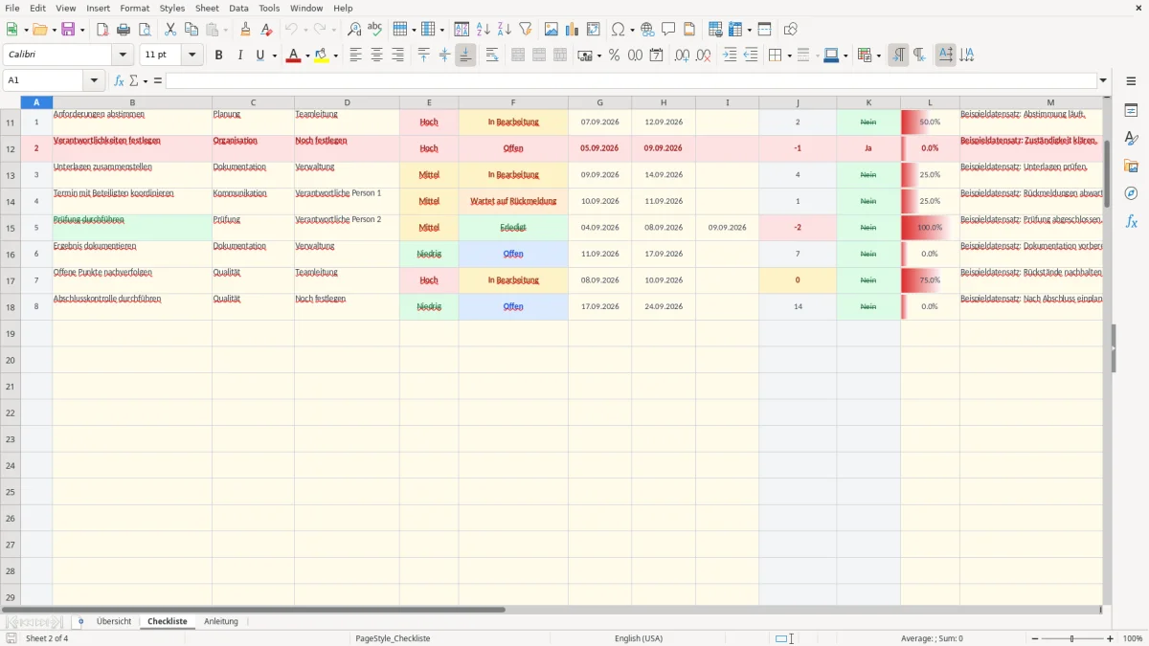Screen dimensions: 1149x646
Task: Toggle Align Right
Action: click(397, 56)
